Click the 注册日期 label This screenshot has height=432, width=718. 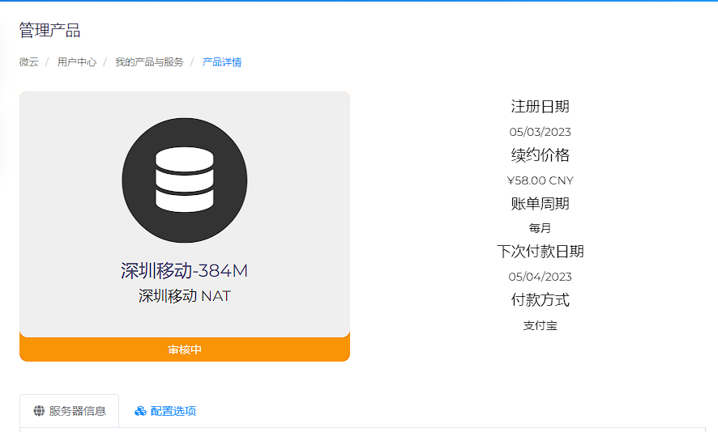coord(541,107)
